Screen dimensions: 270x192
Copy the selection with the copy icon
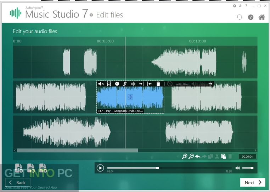210,156
